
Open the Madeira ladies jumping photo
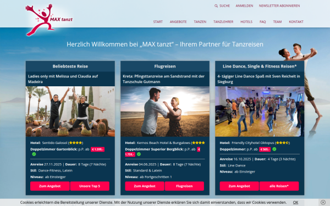[70, 112]
